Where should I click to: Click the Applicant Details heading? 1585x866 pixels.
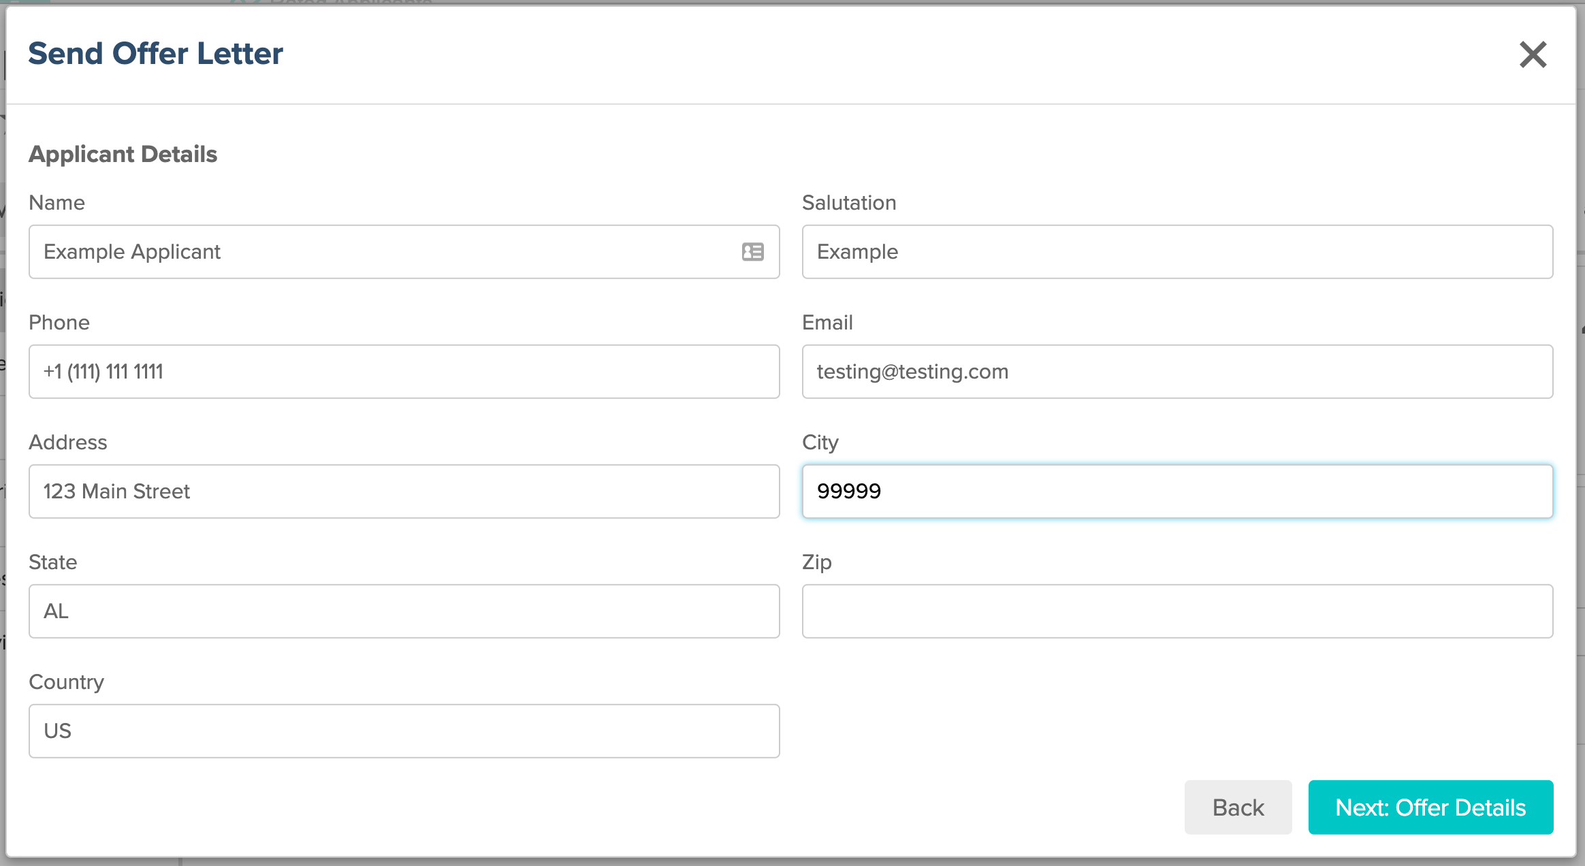coord(123,154)
